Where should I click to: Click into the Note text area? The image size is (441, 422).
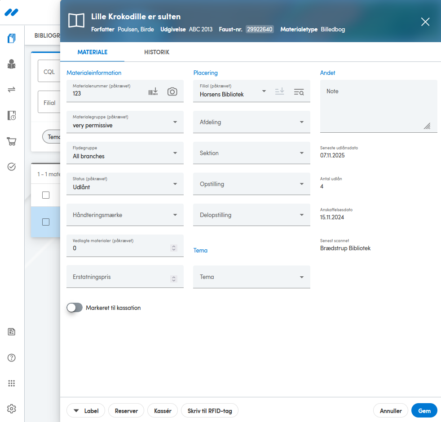(379, 106)
